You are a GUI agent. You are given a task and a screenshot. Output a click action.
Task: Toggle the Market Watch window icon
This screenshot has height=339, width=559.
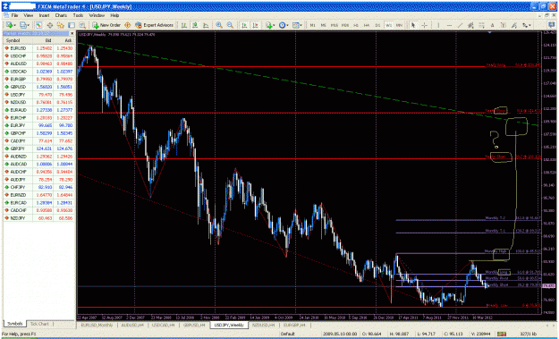[38, 25]
